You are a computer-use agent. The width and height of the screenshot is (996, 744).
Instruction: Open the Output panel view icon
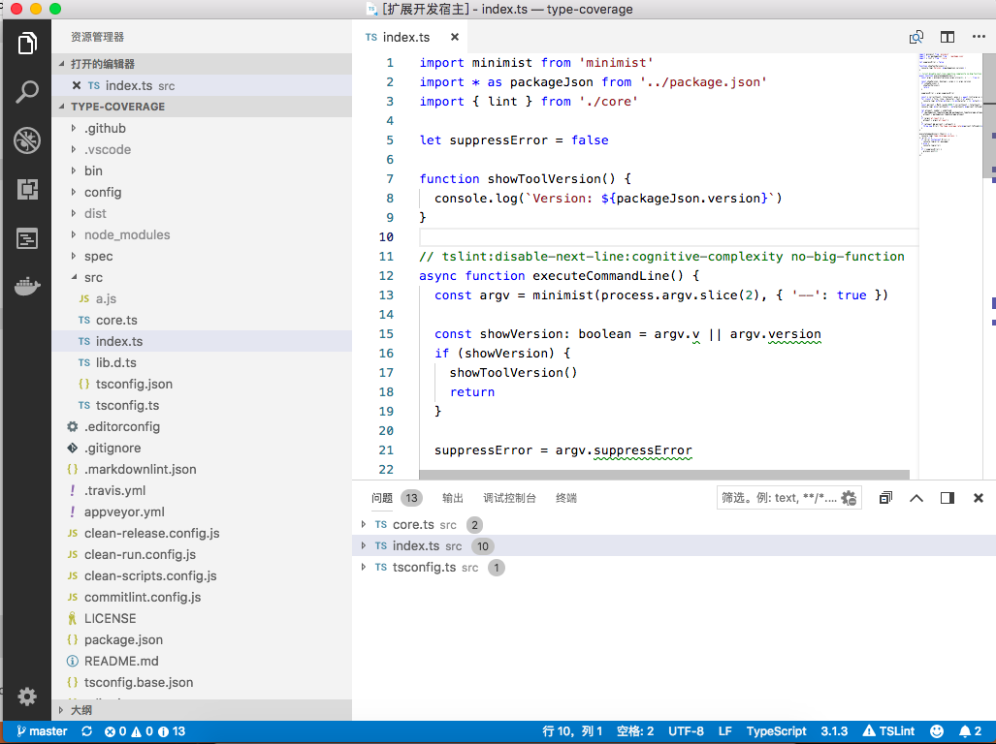click(452, 497)
